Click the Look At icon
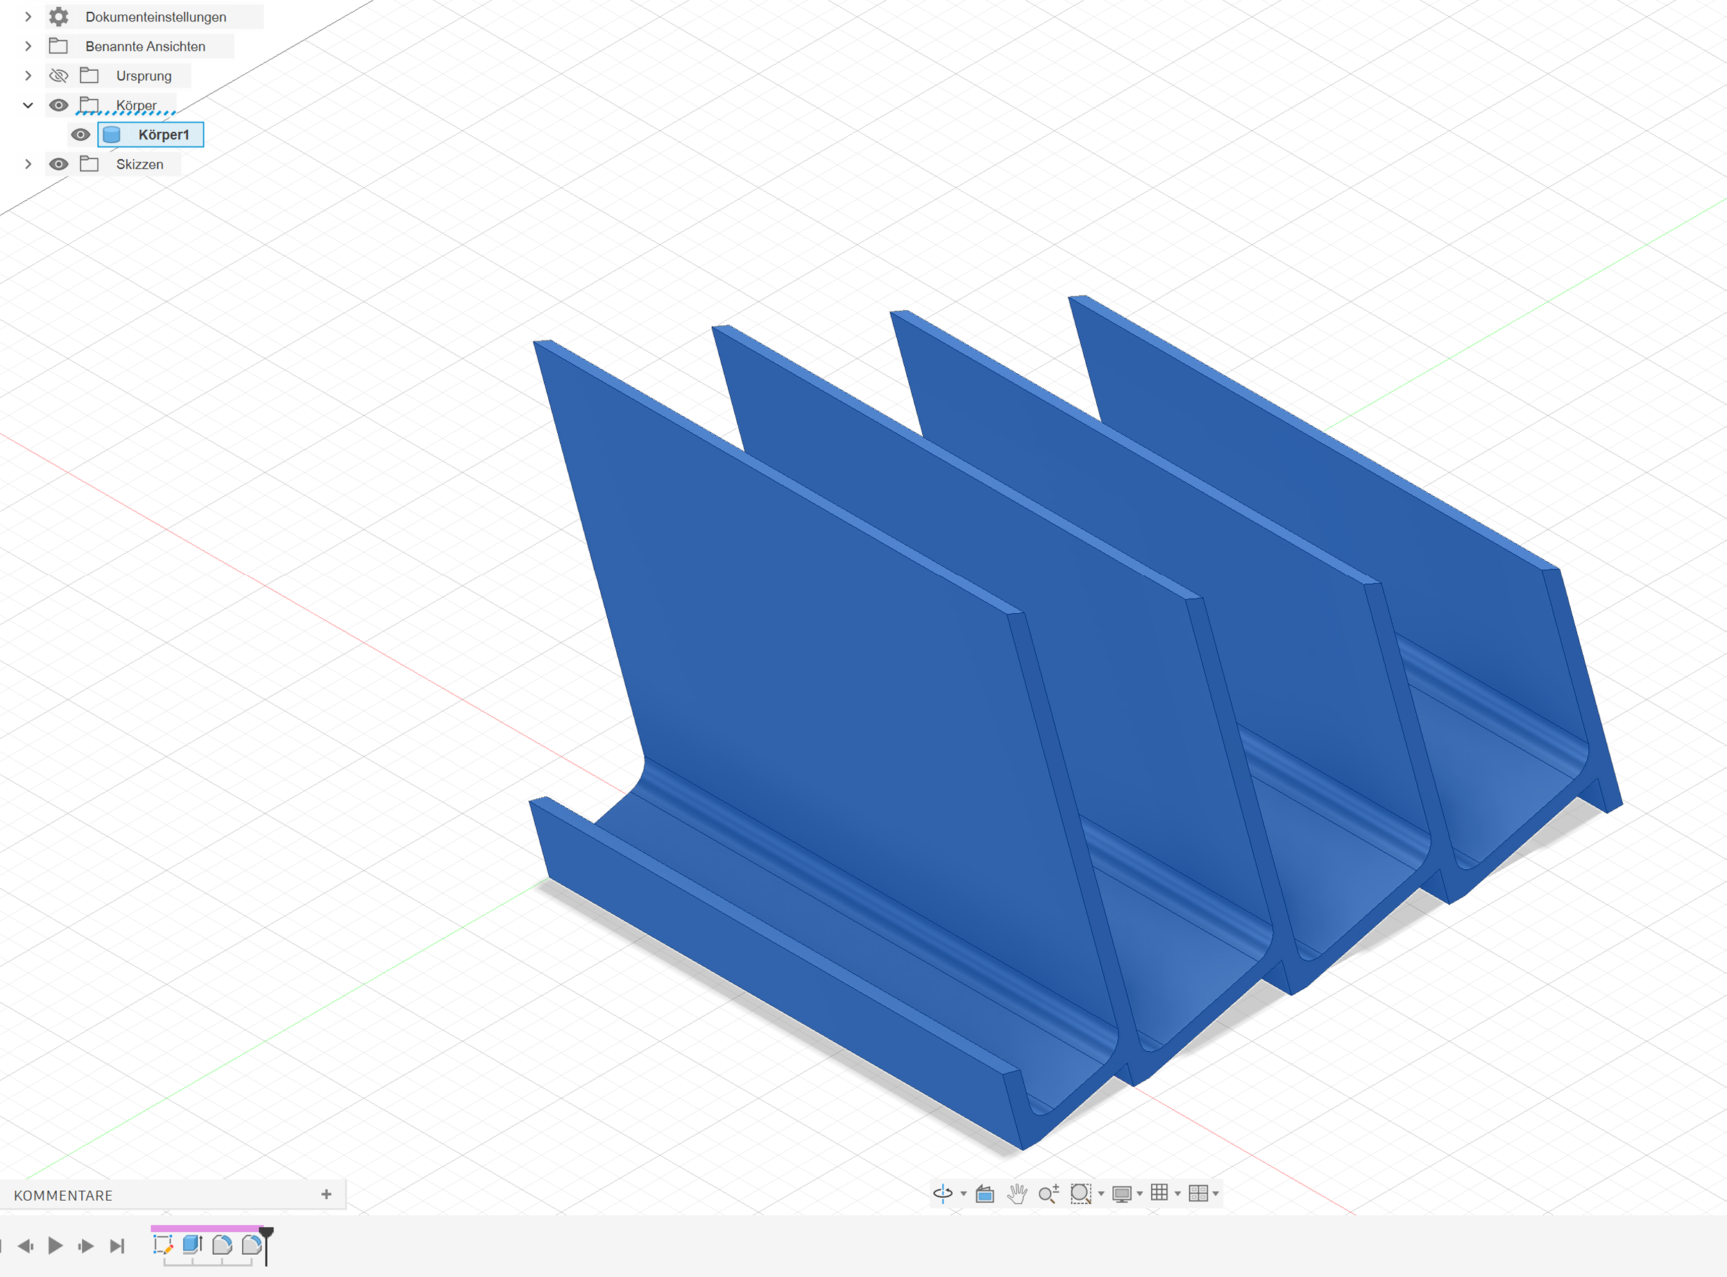This screenshot has height=1277, width=1727. point(984,1194)
